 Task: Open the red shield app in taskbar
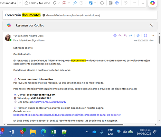pyautogui.click(x=23, y=132)
